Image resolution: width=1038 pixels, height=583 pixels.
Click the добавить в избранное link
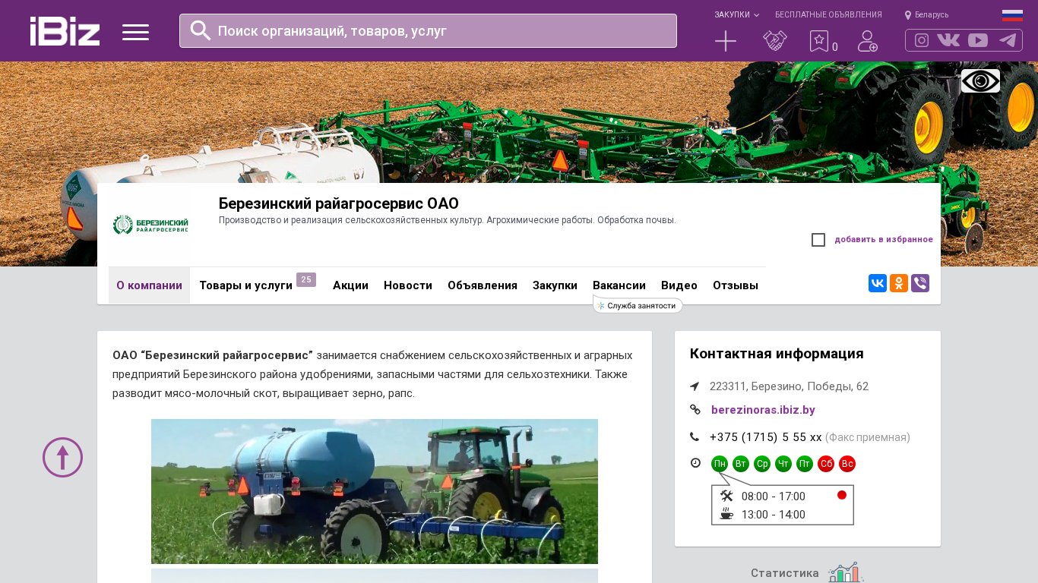point(884,240)
